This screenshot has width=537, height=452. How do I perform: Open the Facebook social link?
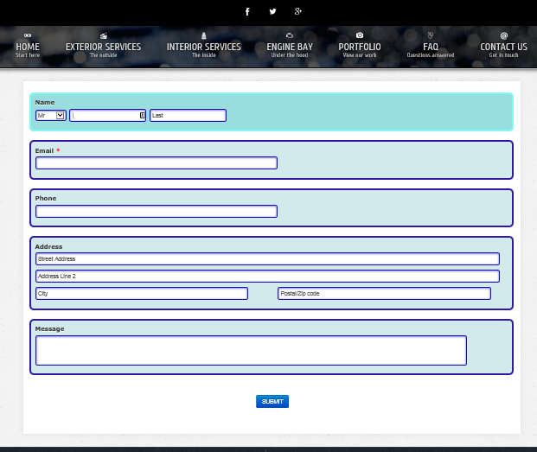click(x=247, y=11)
